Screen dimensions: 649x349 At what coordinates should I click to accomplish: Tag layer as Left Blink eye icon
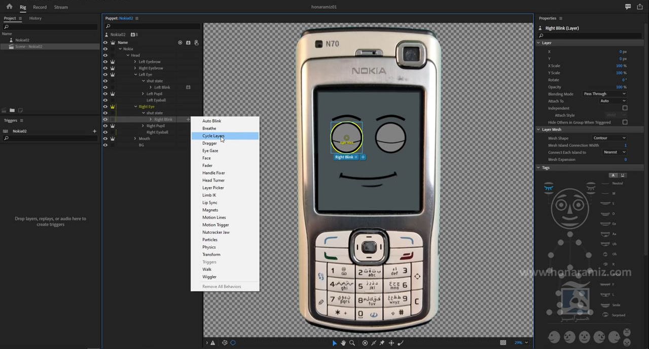tap(591, 188)
